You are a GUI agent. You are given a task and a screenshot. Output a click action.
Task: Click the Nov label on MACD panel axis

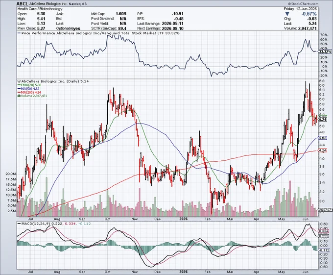135,272
